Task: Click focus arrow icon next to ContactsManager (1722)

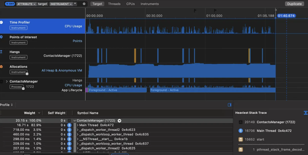Action: click(x=119, y=121)
